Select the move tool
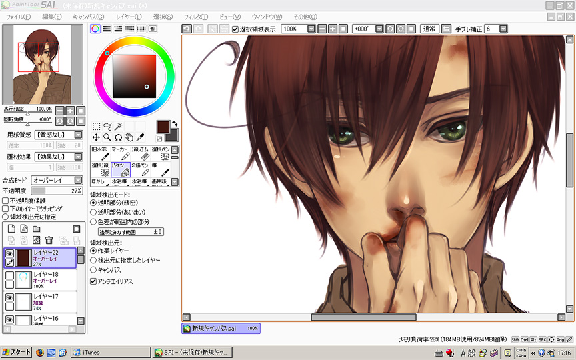 coord(96,137)
